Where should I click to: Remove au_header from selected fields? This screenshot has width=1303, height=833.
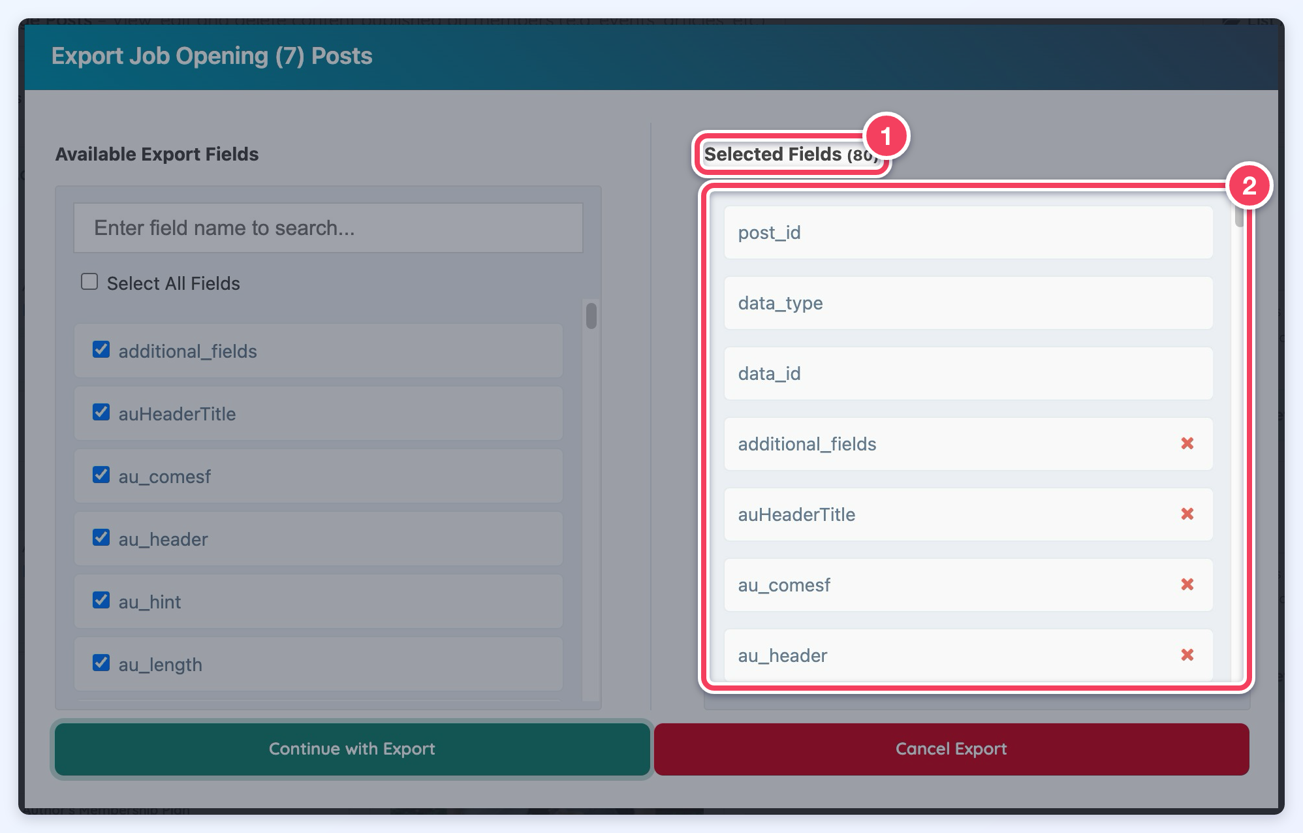[1187, 655]
